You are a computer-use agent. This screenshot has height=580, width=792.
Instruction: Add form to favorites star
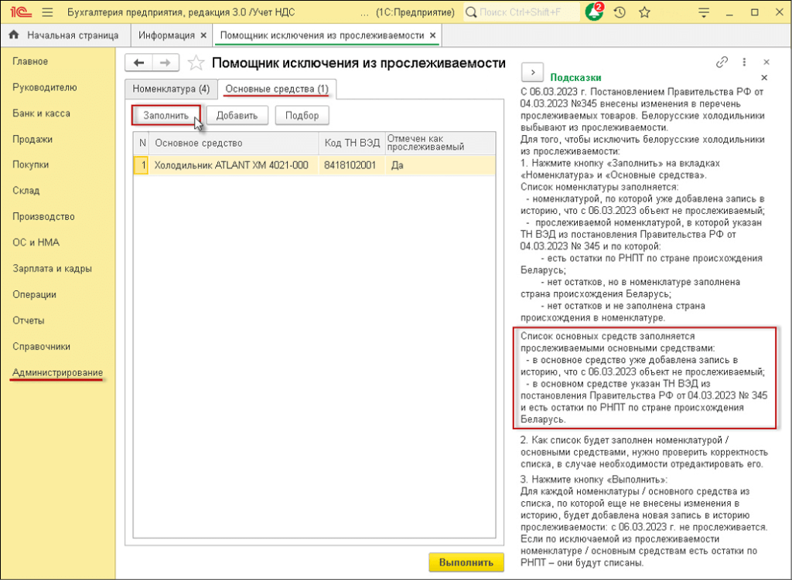[x=196, y=63]
